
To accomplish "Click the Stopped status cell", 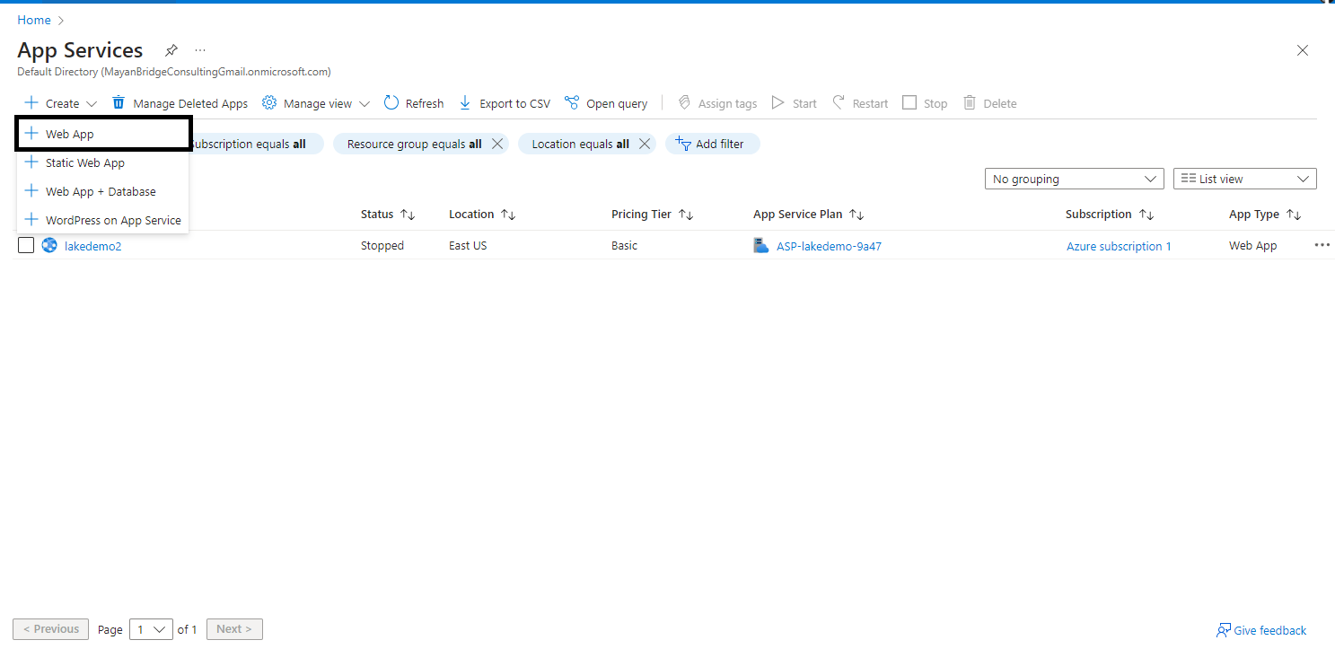I will point(382,245).
